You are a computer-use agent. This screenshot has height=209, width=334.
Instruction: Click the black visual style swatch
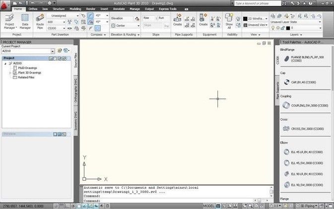245,19
